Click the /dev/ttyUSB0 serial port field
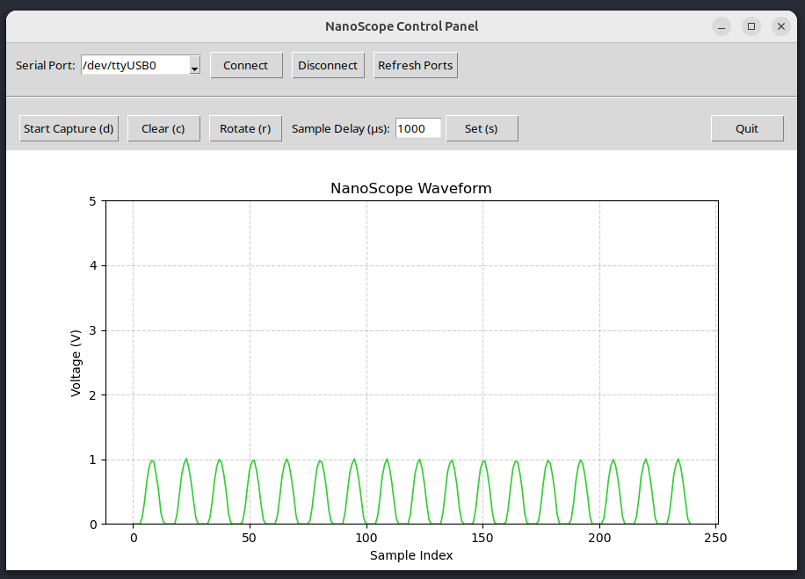 134,66
